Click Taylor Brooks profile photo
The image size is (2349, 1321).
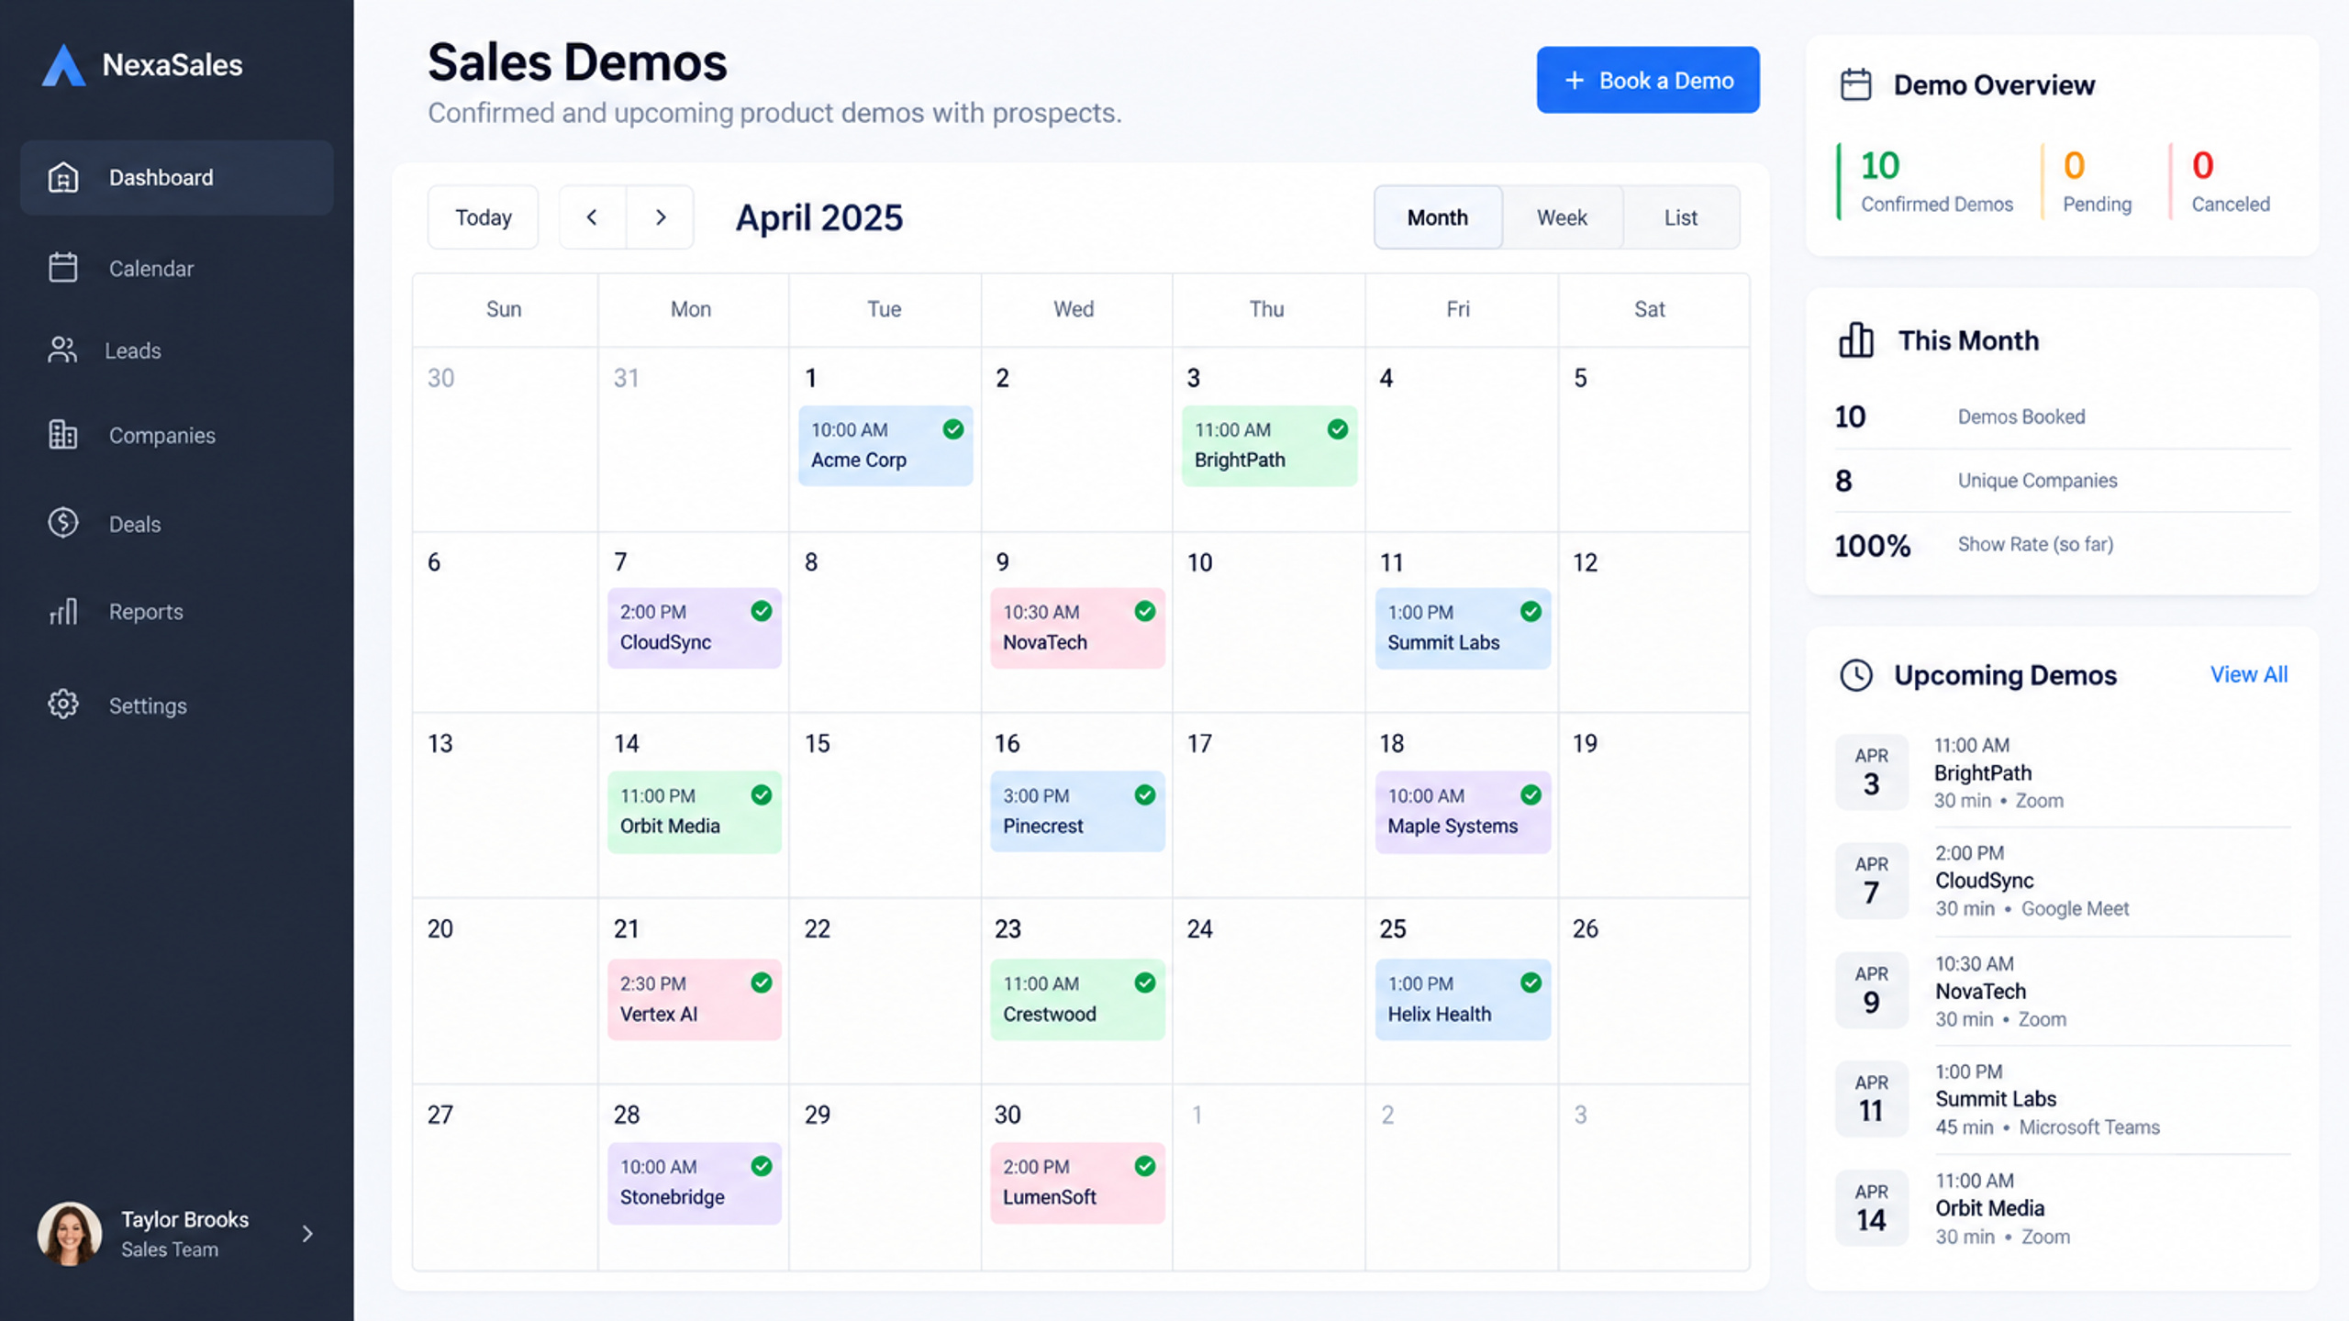click(x=70, y=1234)
